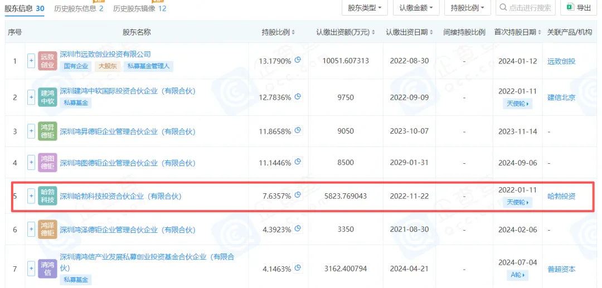Click the 远致创业 company logo badge

[47, 61]
